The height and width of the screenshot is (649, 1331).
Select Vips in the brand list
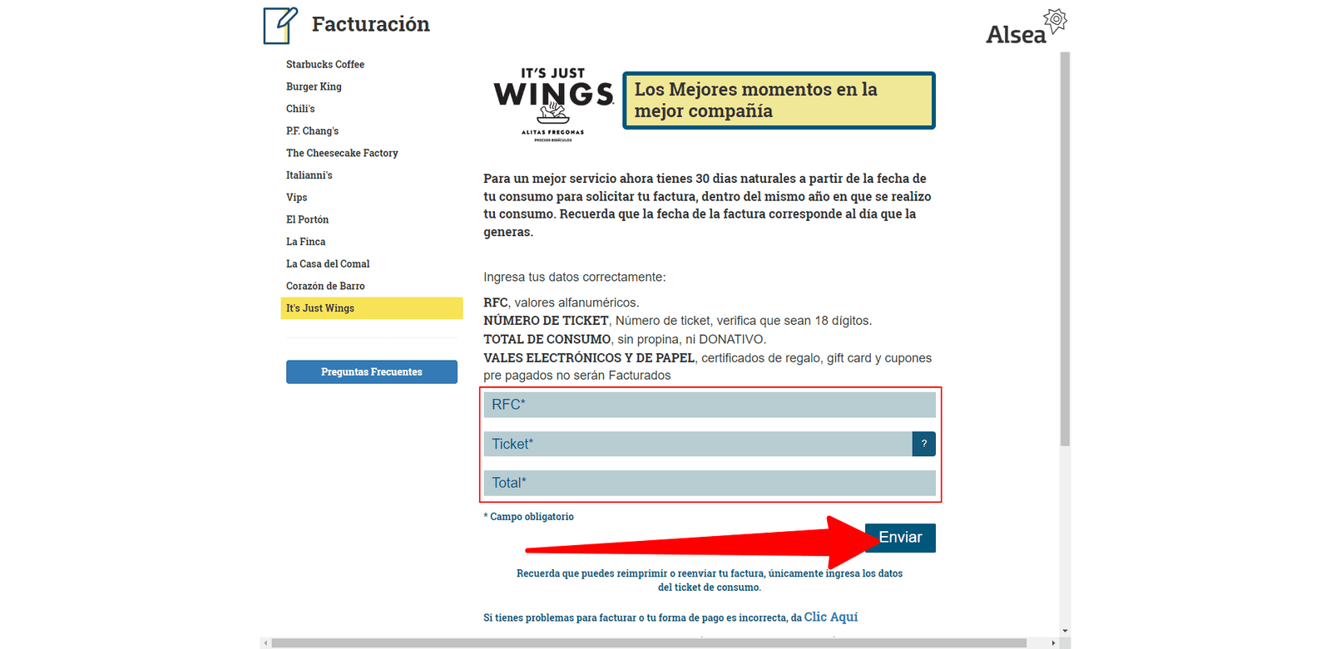[x=296, y=197]
